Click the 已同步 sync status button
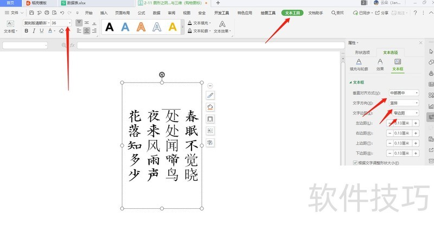 point(363,12)
